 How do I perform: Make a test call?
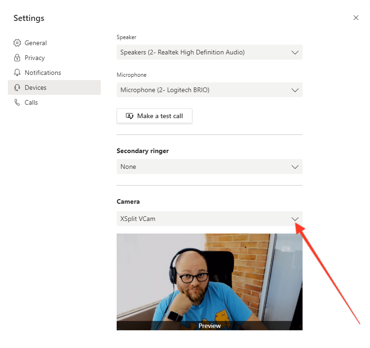click(x=154, y=116)
